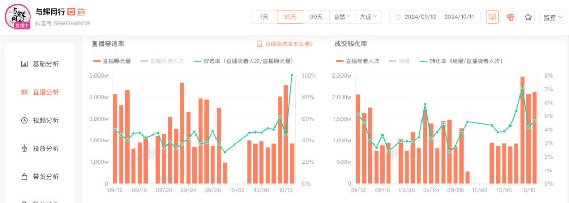
Task: Select the 7天 time range tab
Action: 264,17
